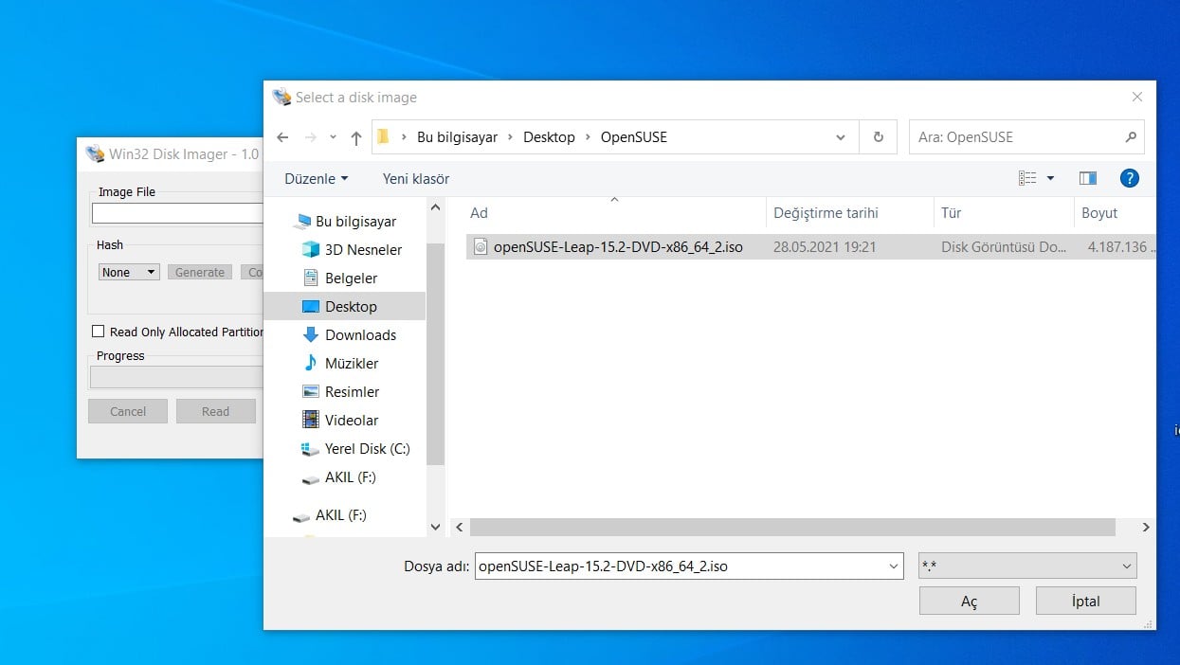Cancel the dialog with İptal
Image resolution: width=1180 pixels, height=665 pixels.
pyautogui.click(x=1085, y=602)
